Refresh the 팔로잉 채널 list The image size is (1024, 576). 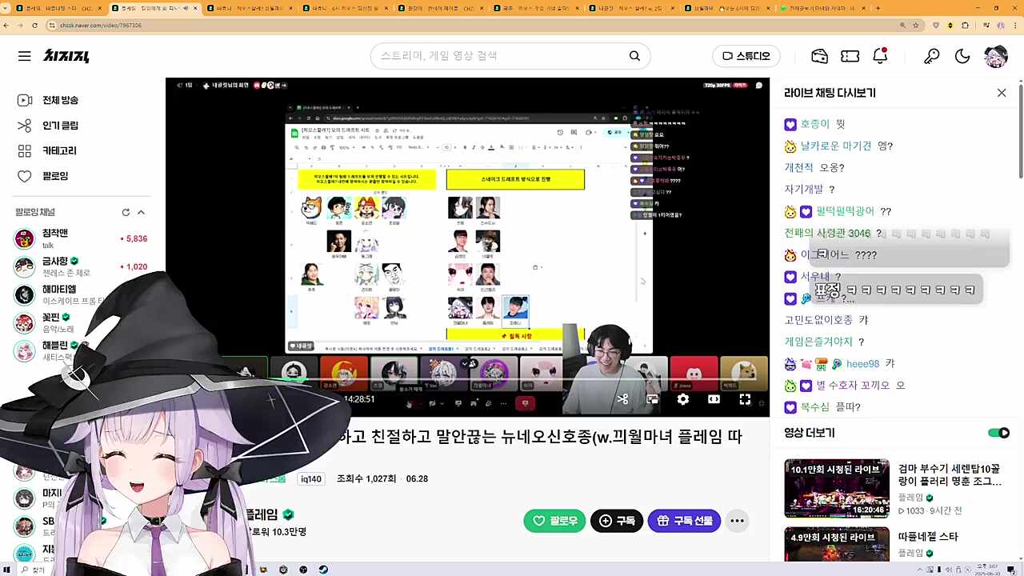coord(126,212)
